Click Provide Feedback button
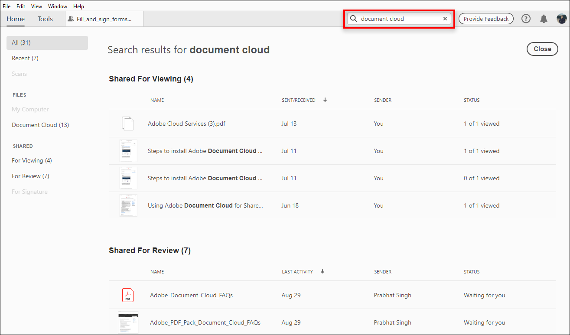The height and width of the screenshot is (335, 570). pyautogui.click(x=486, y=19)
